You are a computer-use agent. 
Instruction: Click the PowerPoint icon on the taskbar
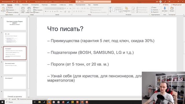coord(82,102)
